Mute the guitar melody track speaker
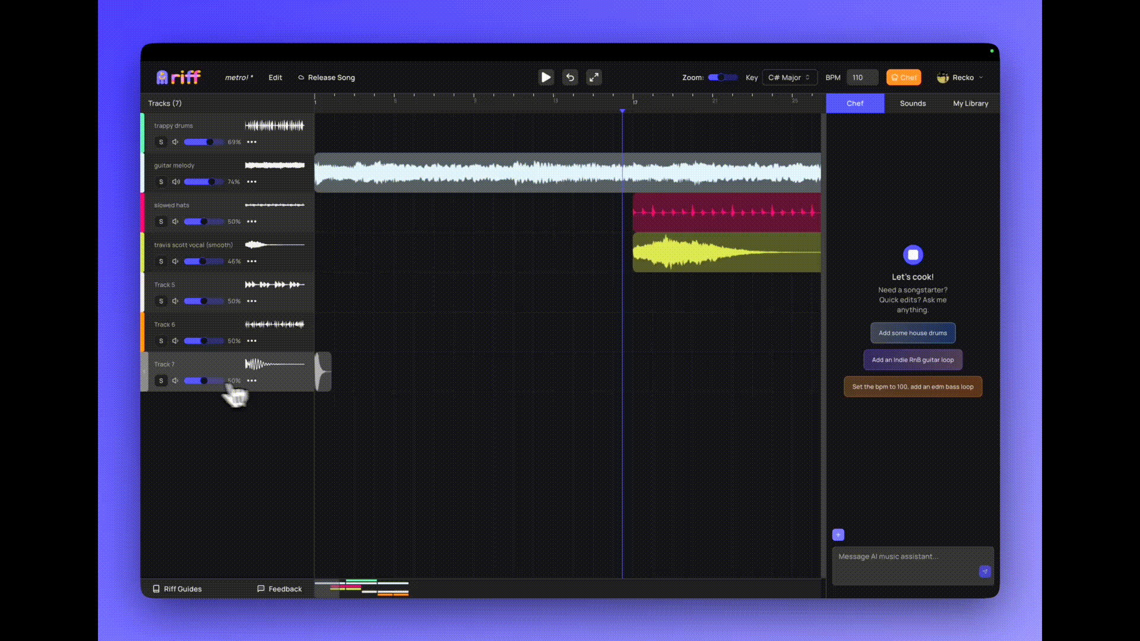The height and width of the screenshot is (641, 1140). point(176,182)
